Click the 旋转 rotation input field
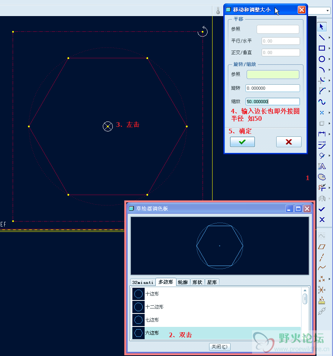Viewport: 333px width, 356px height. pyautogui.click(x=272, y=88)
